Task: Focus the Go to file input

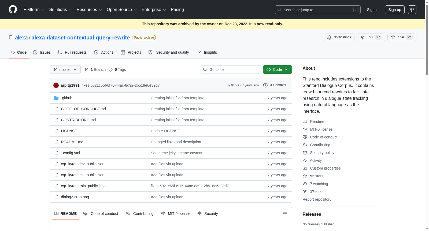Action: tap(231, 69)
